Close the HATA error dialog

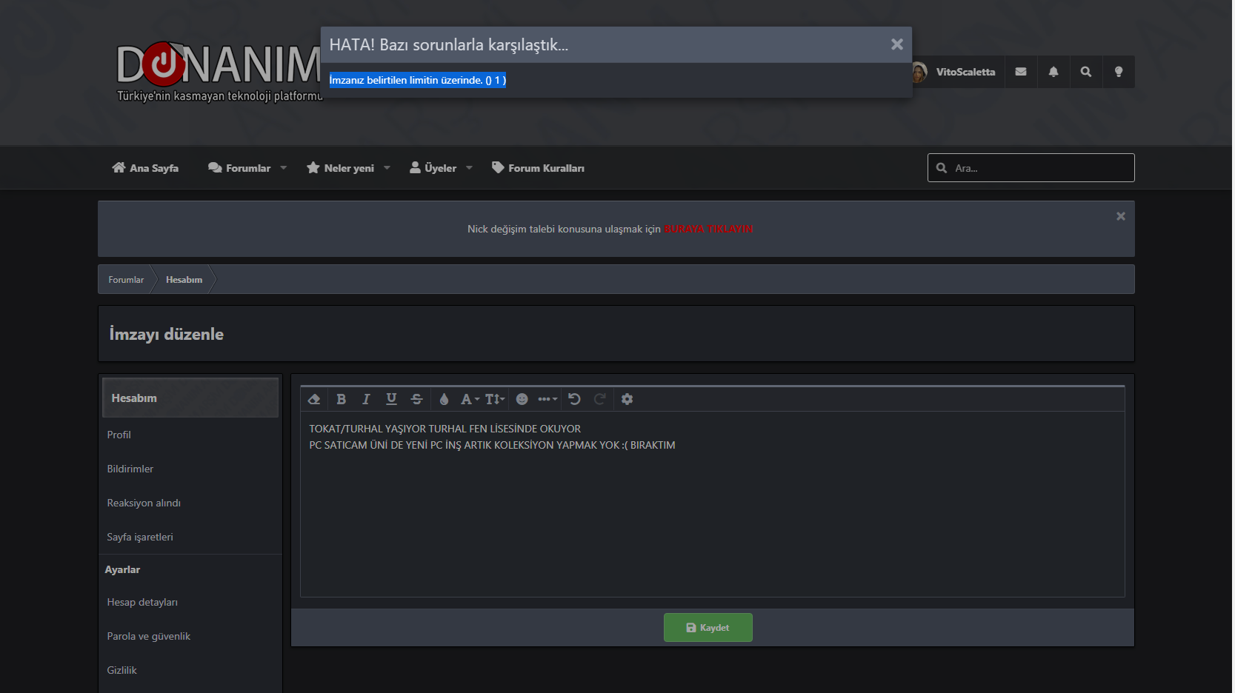[897, 44]
